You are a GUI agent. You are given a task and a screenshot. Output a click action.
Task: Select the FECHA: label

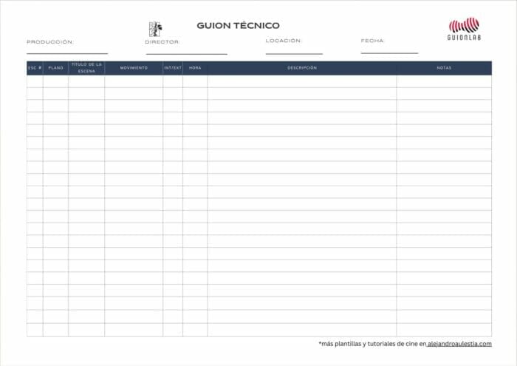372,41
